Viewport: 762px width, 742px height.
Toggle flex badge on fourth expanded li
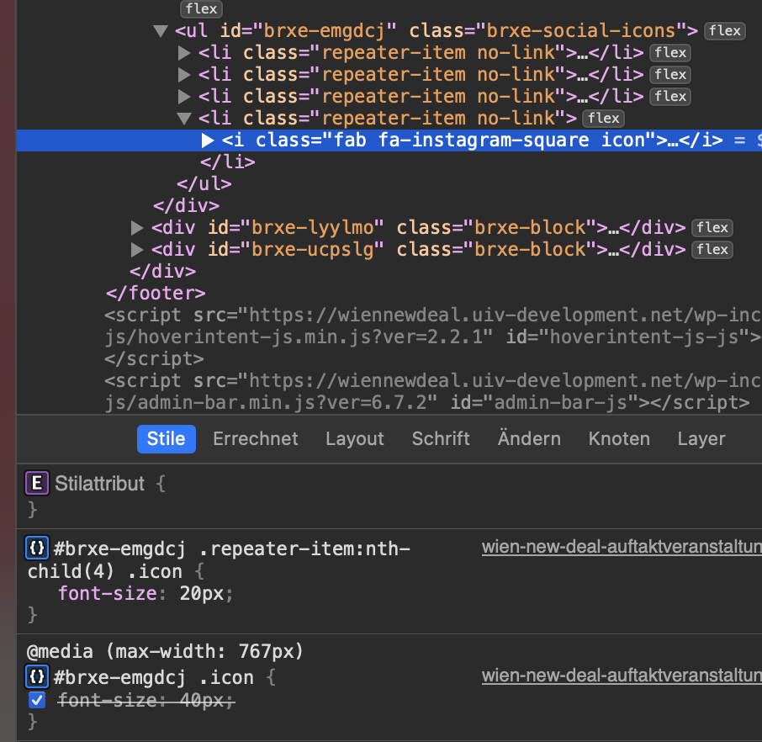[x=603, y=119]
